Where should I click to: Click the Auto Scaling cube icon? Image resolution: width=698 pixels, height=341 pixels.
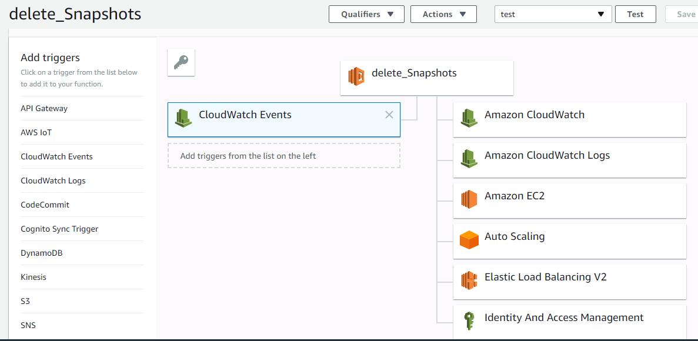click(x=469, y=240)
